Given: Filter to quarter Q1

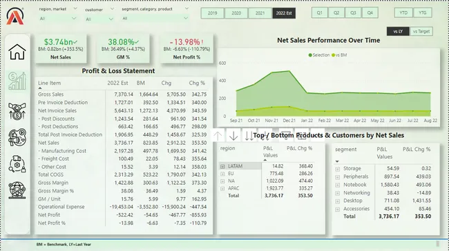Looking at the screenshot, I should (320, 13).
